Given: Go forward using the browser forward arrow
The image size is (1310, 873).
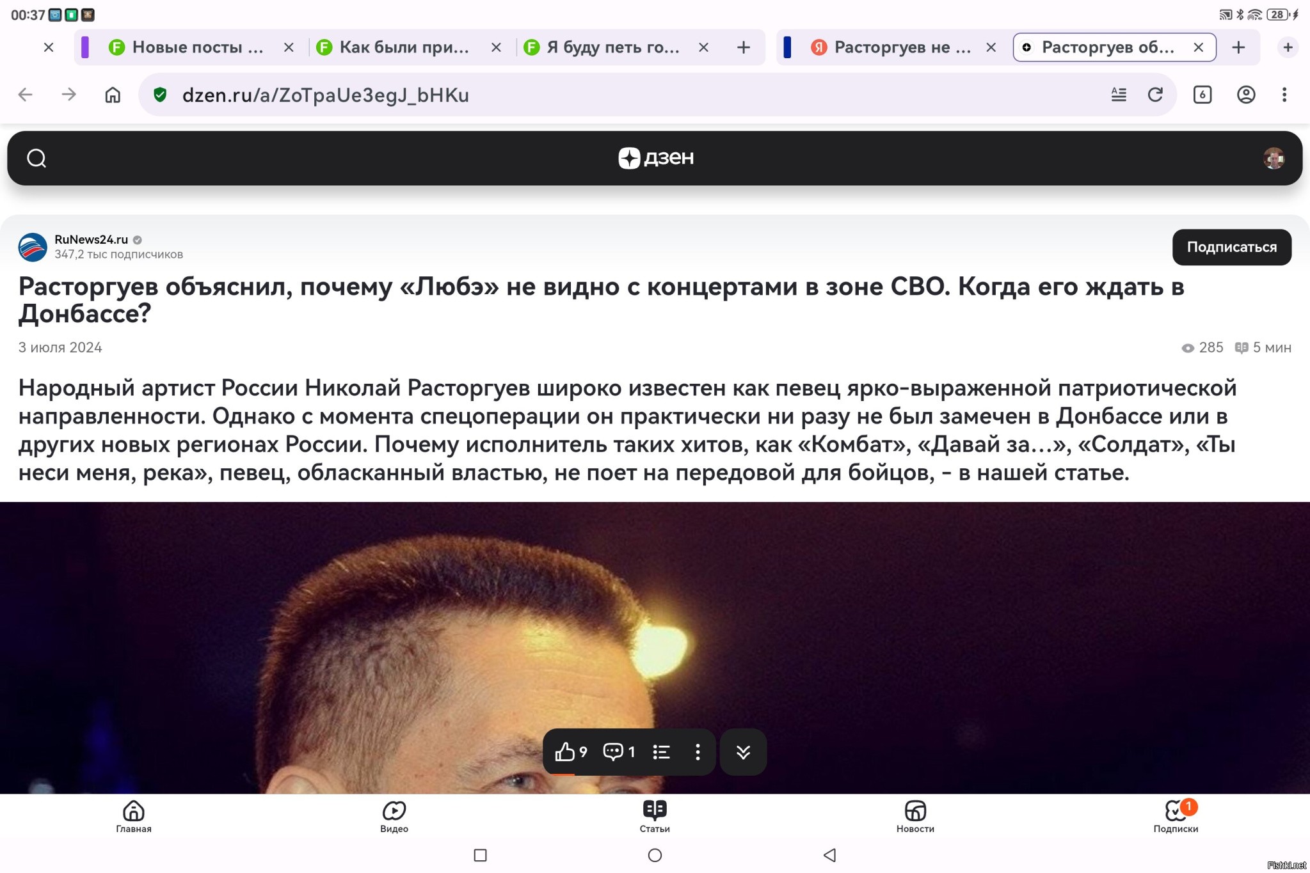Looking at the screenshot, I should click(x=68, y=95).
